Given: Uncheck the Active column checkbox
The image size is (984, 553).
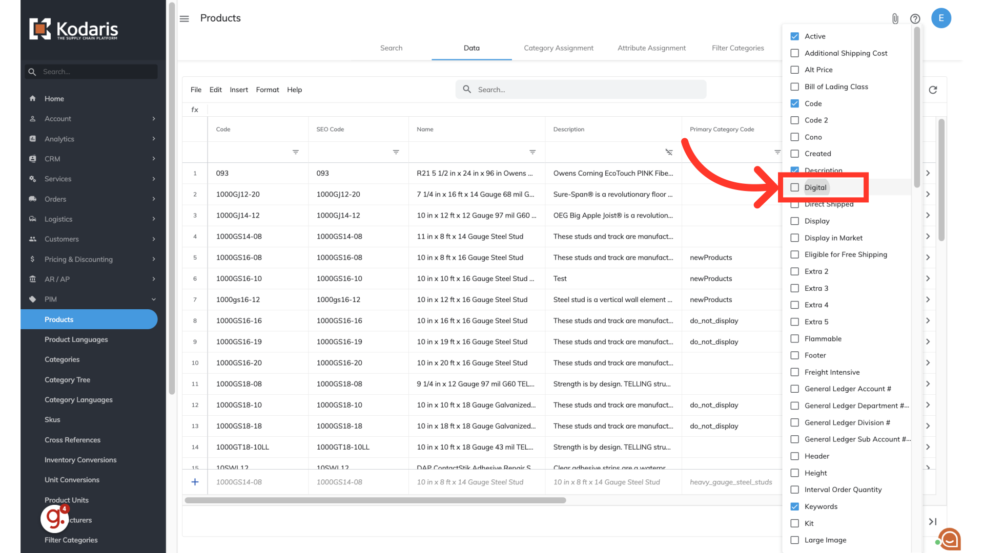Looking at the screenshot, I should tap(795, 36).
